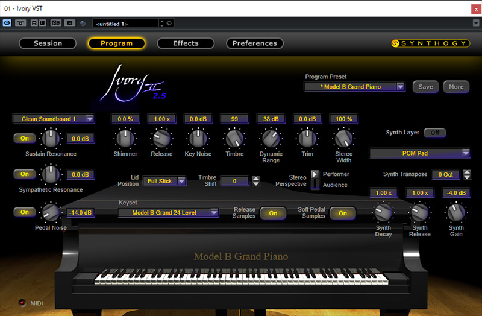Click the Save preset button
The height and width of the screenshot is (316, 482).
(425, 87)
